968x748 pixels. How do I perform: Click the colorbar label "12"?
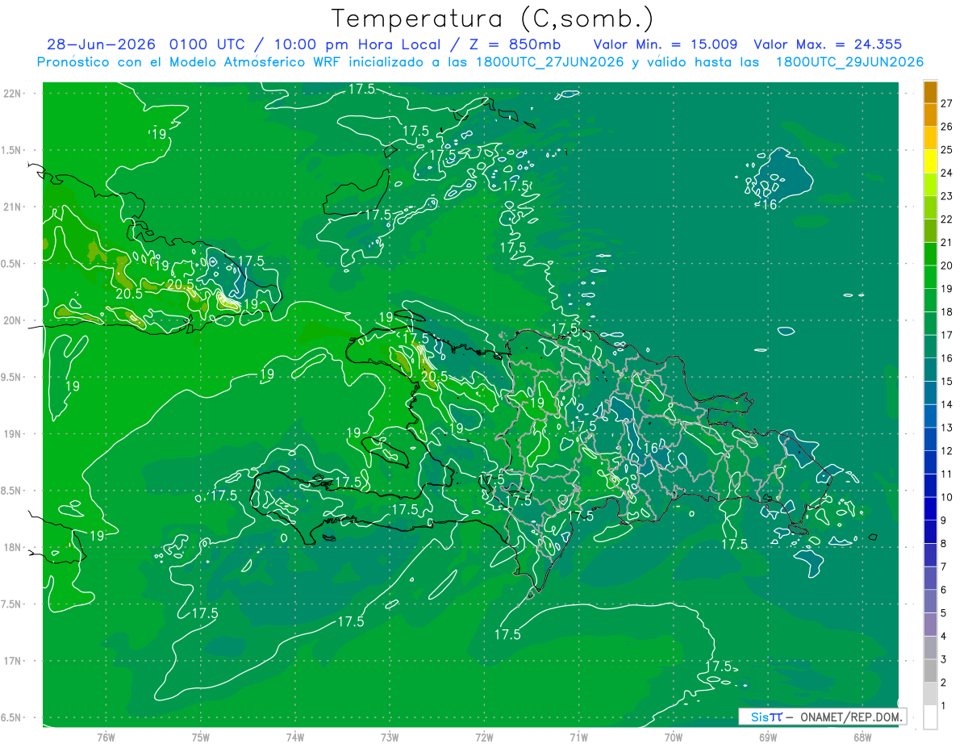coord(947,451)
